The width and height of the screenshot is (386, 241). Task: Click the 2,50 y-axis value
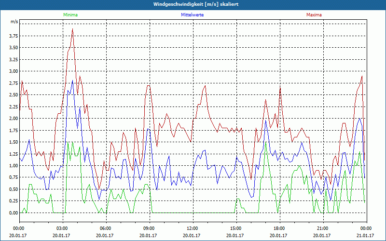(14, 95)
